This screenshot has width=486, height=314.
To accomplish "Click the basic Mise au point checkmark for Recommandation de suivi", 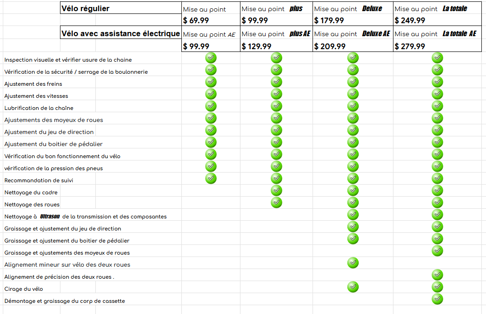I will point(211,178).
